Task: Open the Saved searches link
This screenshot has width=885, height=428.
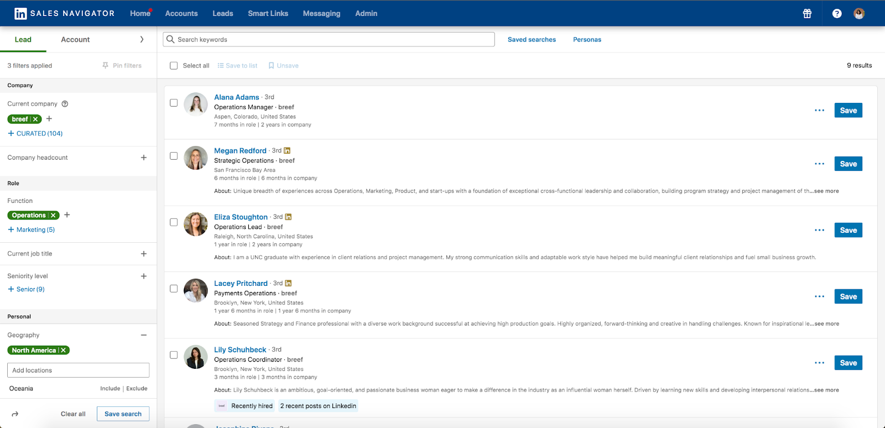Action: [532, 39]
